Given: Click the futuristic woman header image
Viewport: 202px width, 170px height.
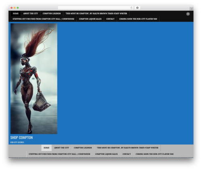Looking at the screenshot, I should pyautogui.click(x=34, y=79).
